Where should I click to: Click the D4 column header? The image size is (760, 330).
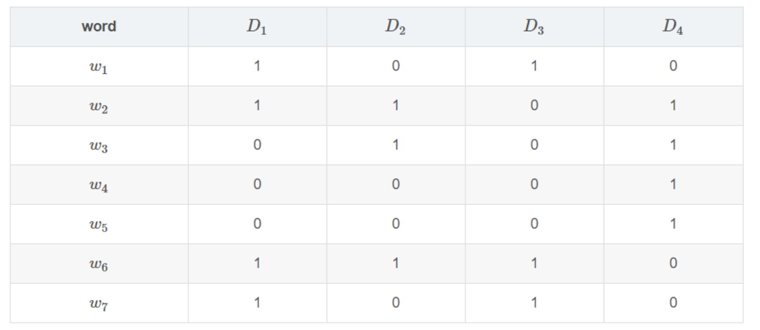673,27
